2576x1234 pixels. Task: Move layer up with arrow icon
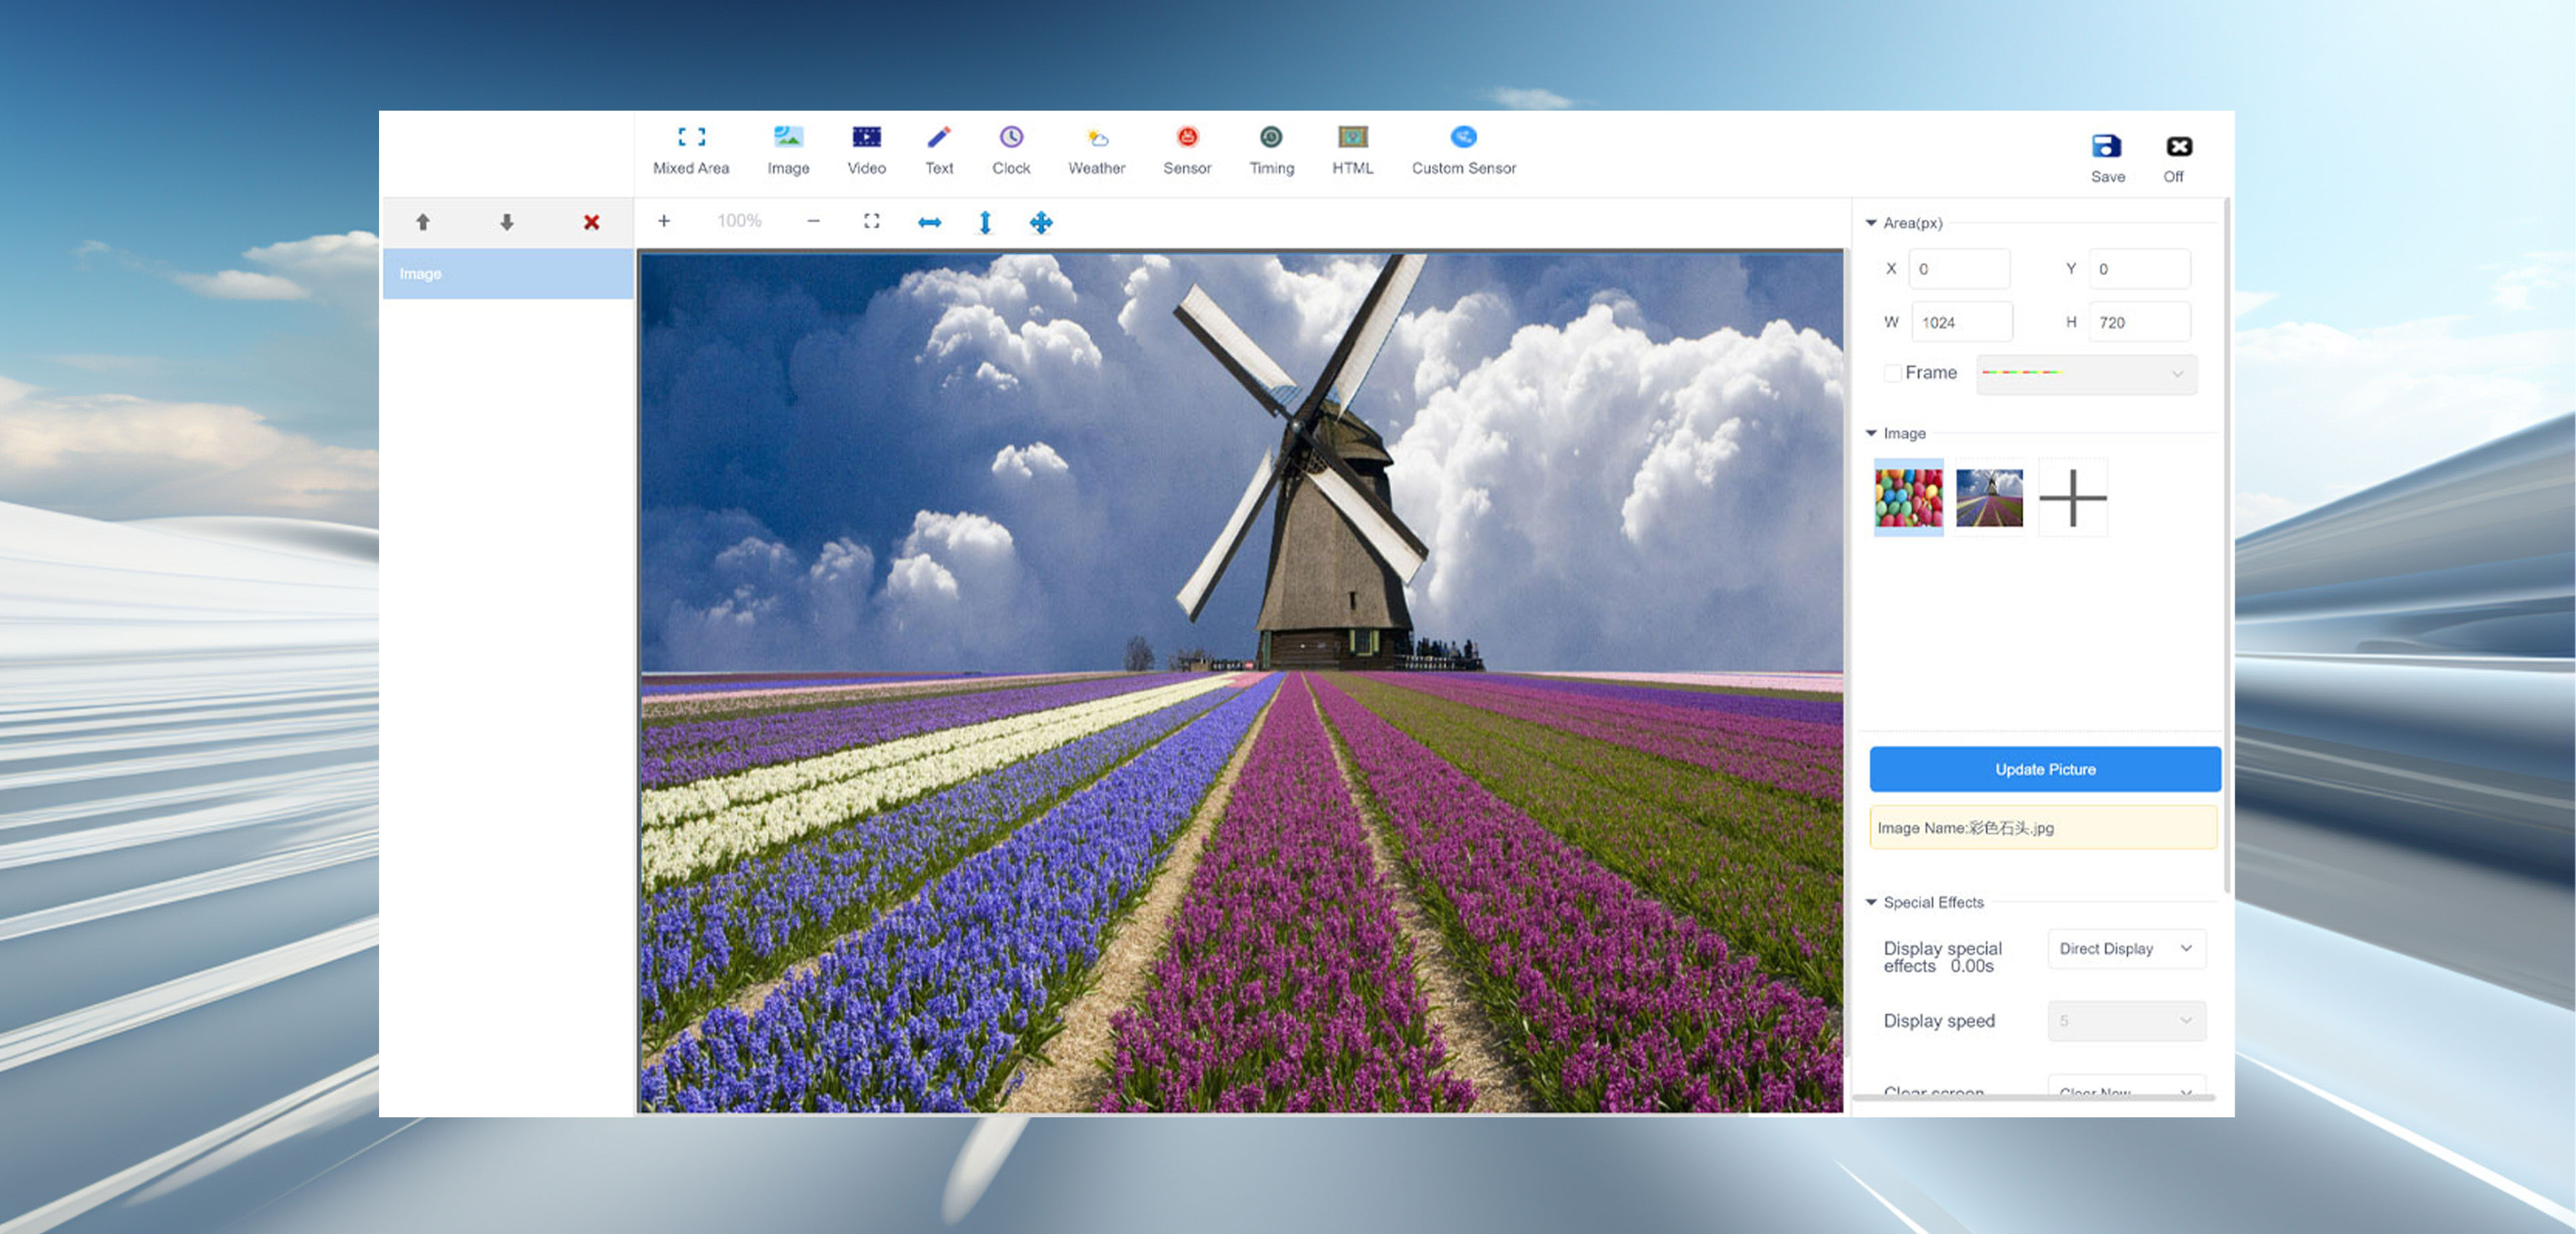(x=422, y=222)
